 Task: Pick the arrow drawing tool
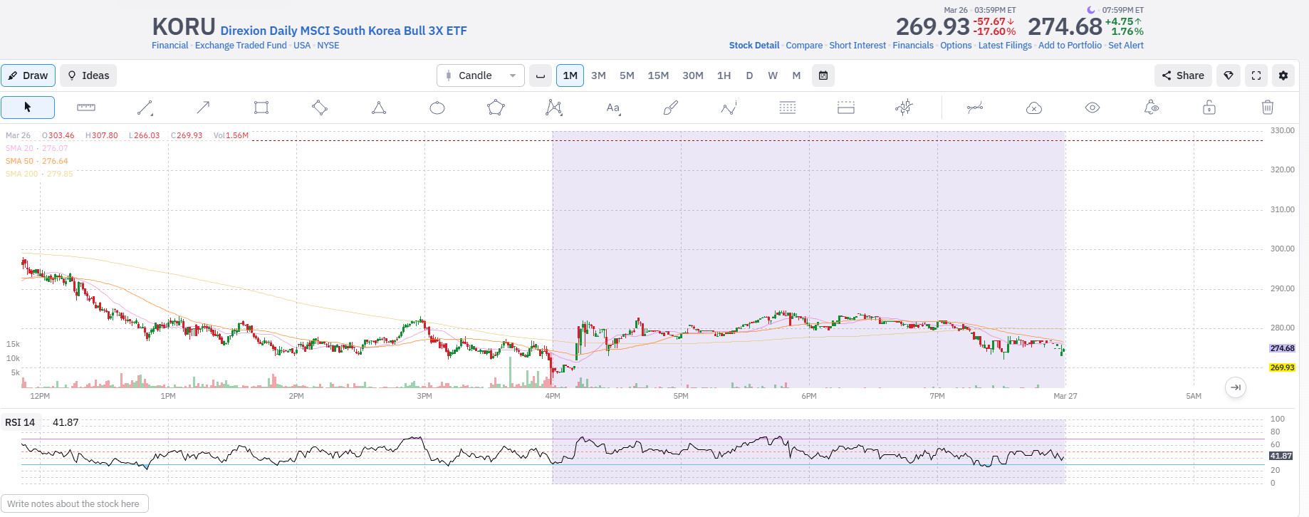click(203, 108)
